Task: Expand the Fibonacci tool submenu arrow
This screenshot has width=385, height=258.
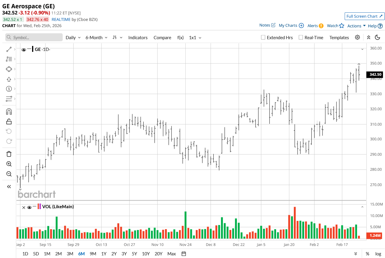Action: (15, 59)
